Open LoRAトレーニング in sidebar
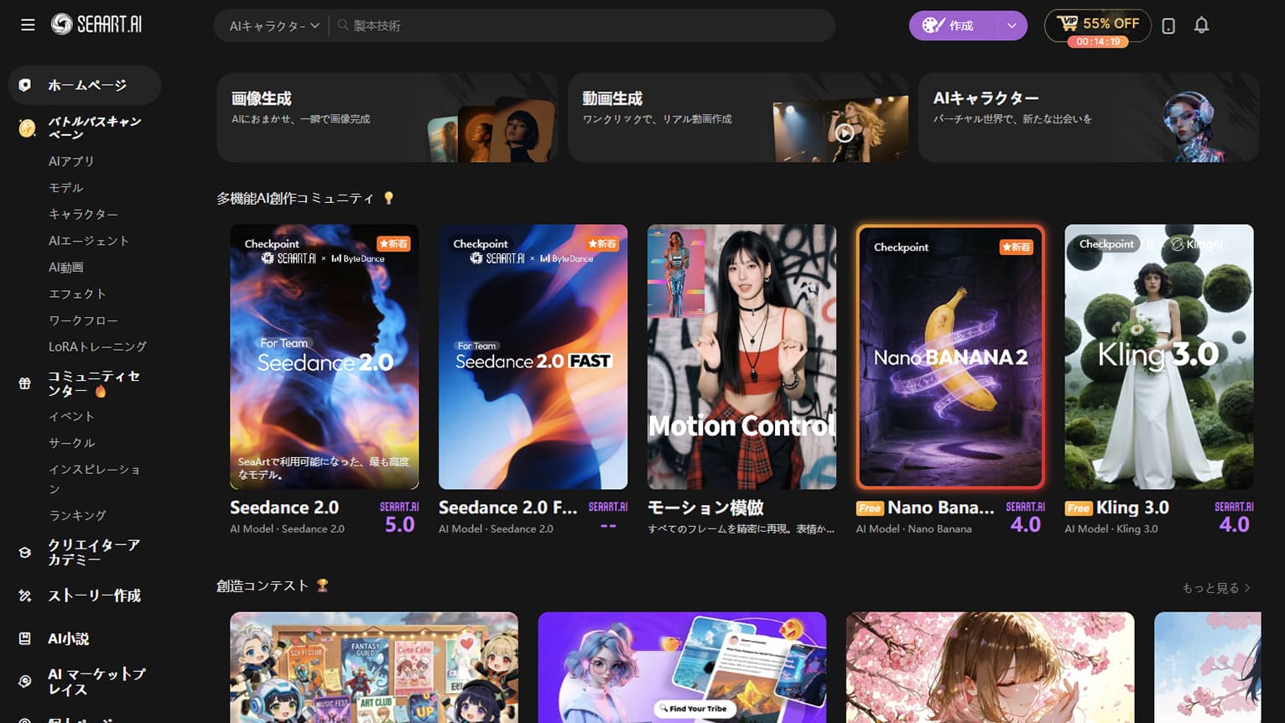Screen dimensions: 1285x723 point(97,346)
